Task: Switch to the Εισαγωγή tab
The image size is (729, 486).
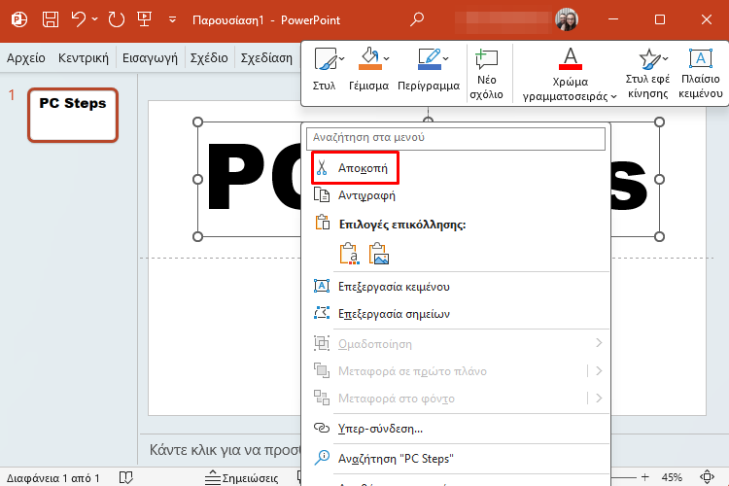Action: [x=150, y=57]
